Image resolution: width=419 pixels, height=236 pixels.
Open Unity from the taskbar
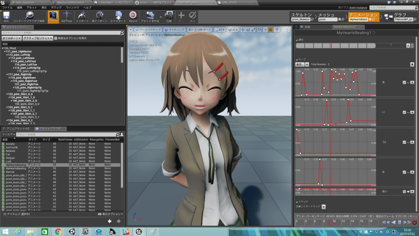point(72,231)
